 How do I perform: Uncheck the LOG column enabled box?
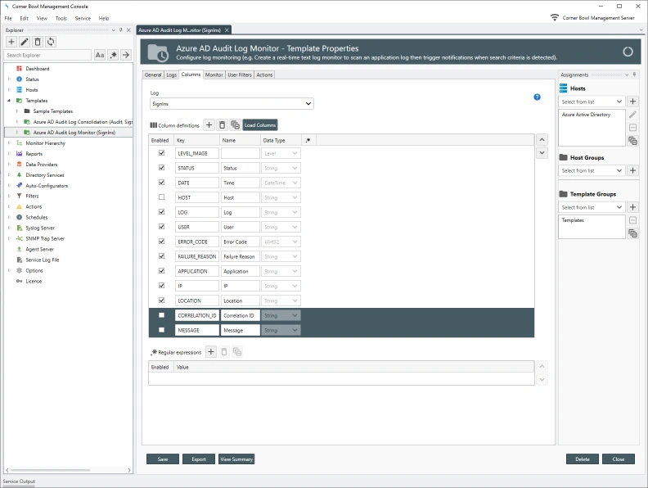161,212
